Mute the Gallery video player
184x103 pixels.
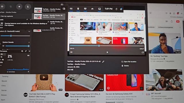click(71, 52)
